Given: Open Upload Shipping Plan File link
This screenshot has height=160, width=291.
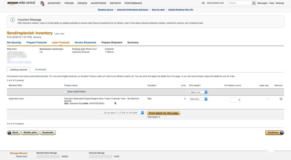Looking at the screenshot, I should (x=180, y=10).
